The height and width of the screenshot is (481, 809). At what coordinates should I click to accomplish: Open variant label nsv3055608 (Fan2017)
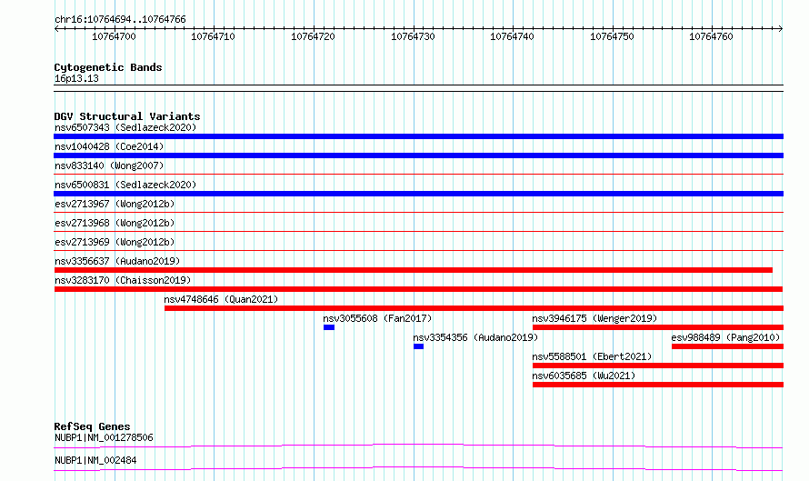(377, 318)
